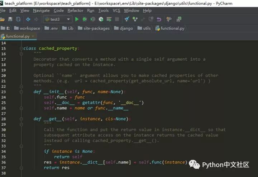Run with coverage icon

pos(93,19)
